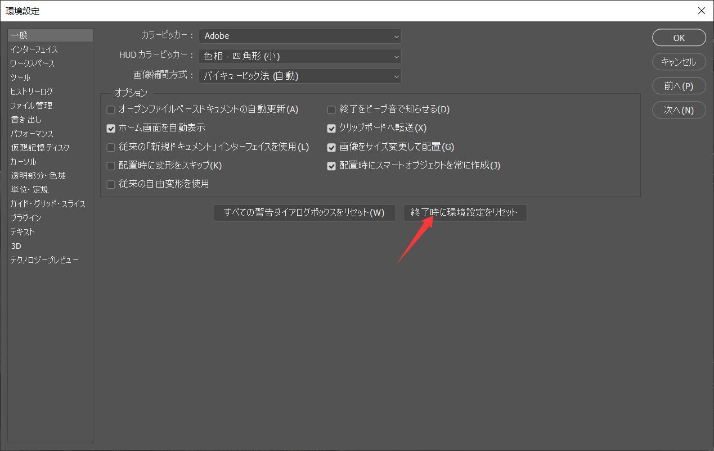Viewport: 714px width, 451px height.
Task: Enable 終了をビープ音で知らせる option
Action: [331, 110]
